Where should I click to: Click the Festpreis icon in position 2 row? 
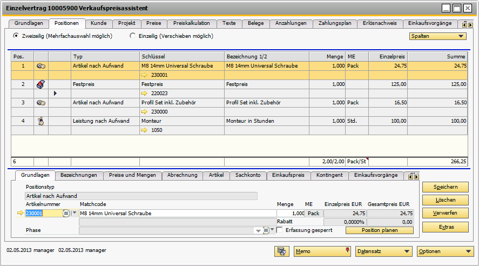41,84
